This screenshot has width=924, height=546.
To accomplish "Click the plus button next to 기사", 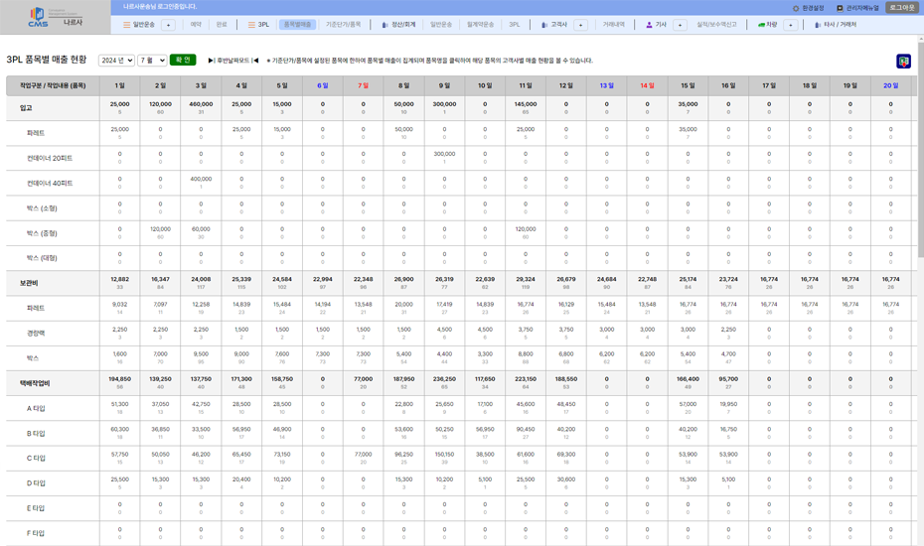I will 680,25.
